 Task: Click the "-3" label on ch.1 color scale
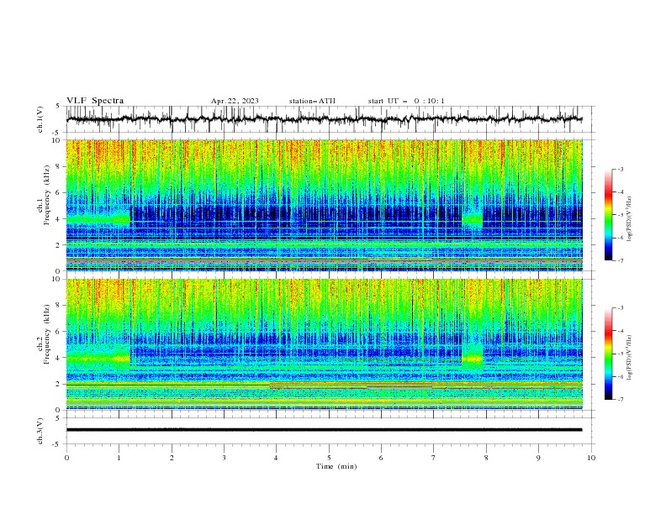click(x=620, y=169)
